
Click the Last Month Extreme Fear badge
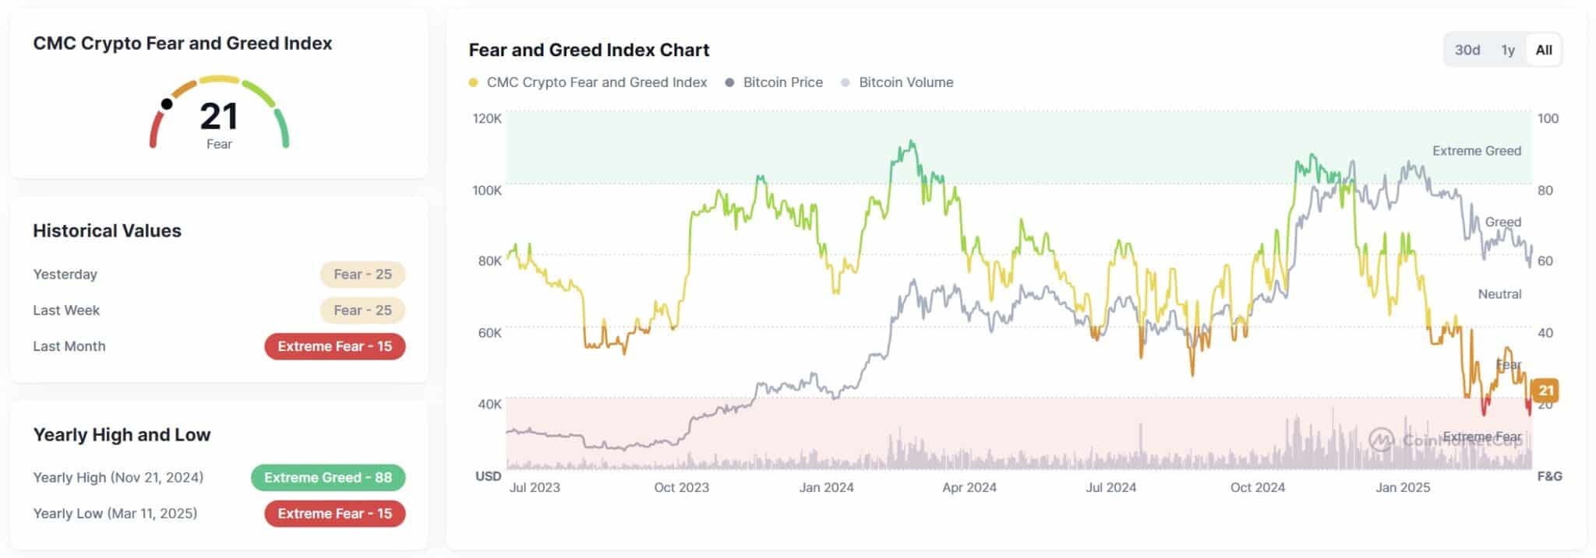(334, 346)
